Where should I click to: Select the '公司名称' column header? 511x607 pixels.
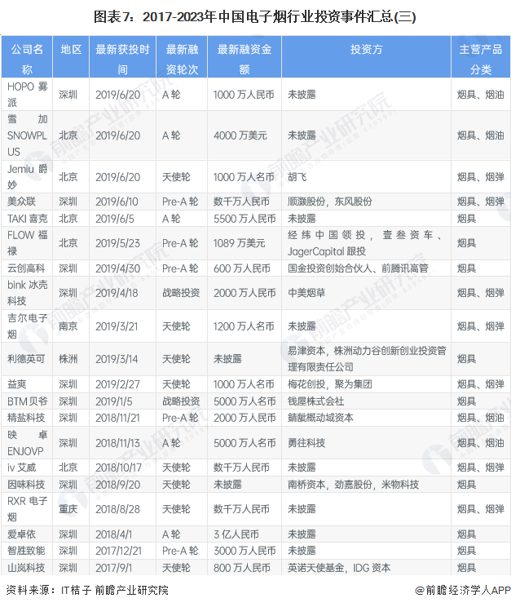point(27,59)
